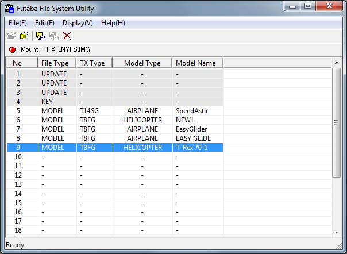Click the red X delete icon
Image resolution: width=347 pixels, height=254 pixels.
click(x=67, y=36)
